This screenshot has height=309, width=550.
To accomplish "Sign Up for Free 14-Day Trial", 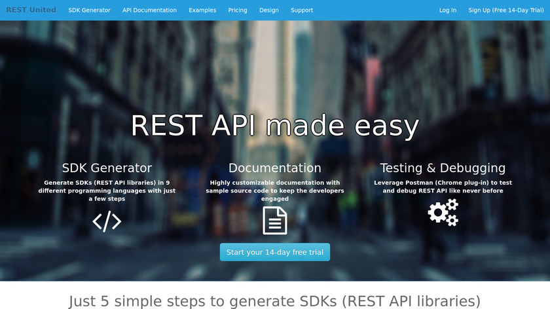I will 505,10.
